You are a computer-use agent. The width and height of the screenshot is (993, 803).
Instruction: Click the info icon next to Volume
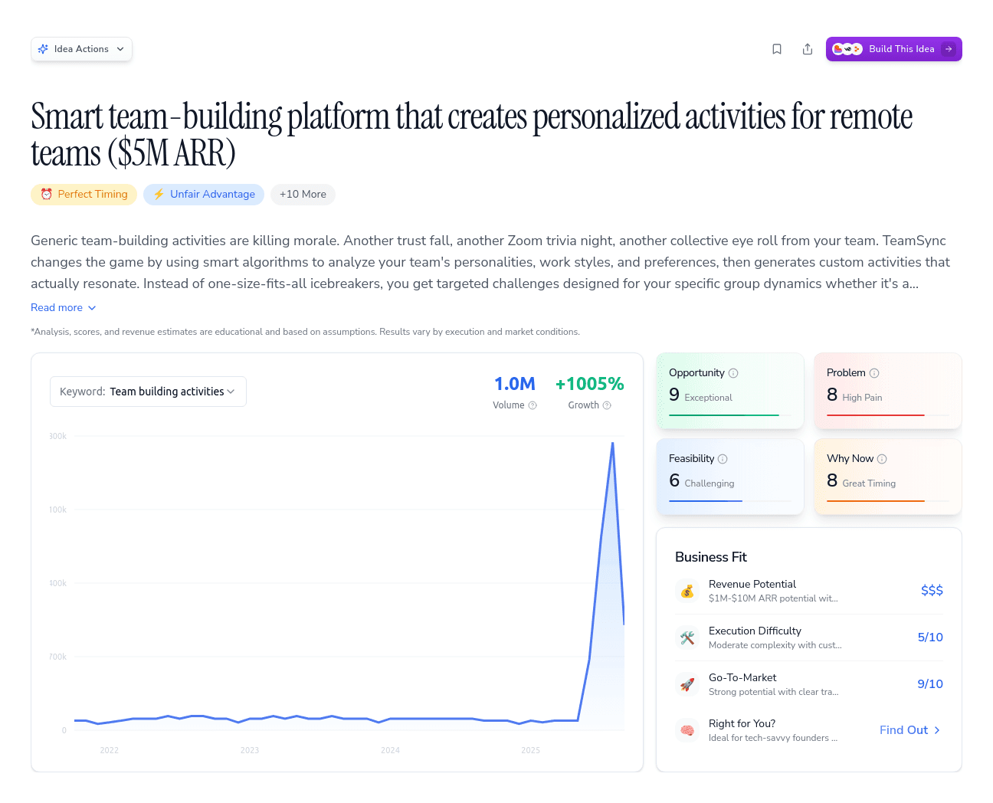click(x=533, y=405)
